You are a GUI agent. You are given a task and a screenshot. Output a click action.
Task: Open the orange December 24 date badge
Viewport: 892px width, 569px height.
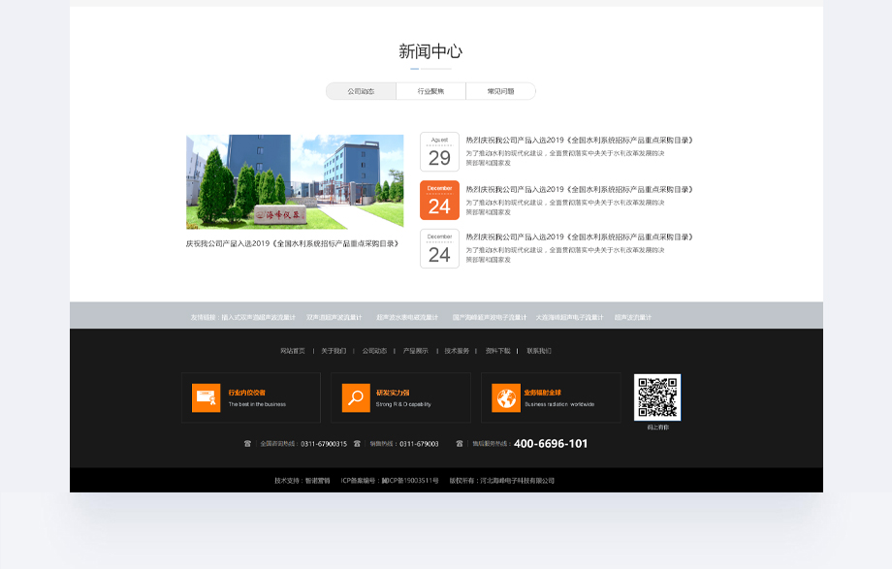440,201
